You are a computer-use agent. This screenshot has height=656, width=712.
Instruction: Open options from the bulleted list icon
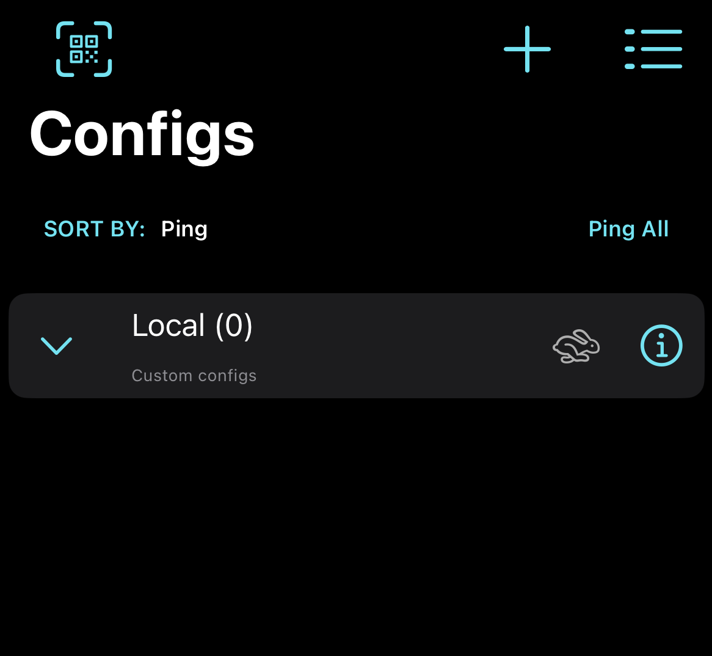pos(653,49)
